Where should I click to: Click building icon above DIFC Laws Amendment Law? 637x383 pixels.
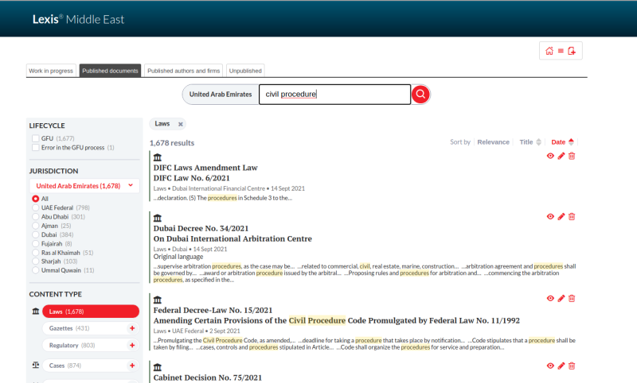point(158,157)
